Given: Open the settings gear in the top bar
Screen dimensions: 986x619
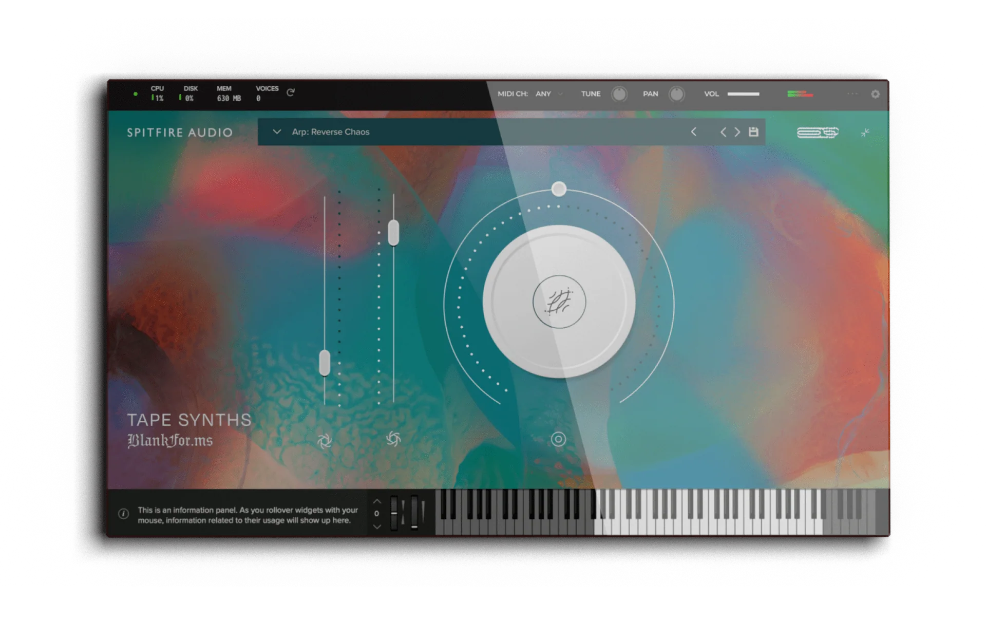Looking at the screenshot, I should point(876,95).
